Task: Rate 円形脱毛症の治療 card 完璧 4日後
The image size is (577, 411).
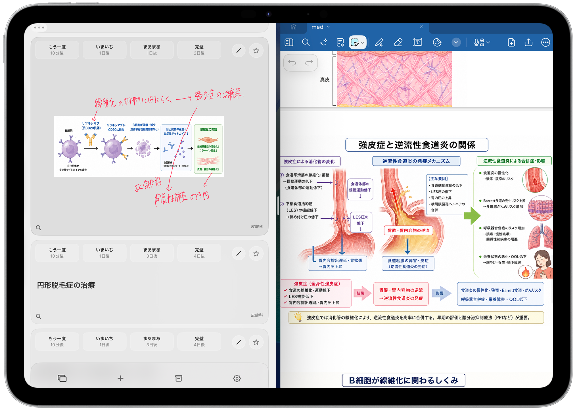Action: click(199, 253)
